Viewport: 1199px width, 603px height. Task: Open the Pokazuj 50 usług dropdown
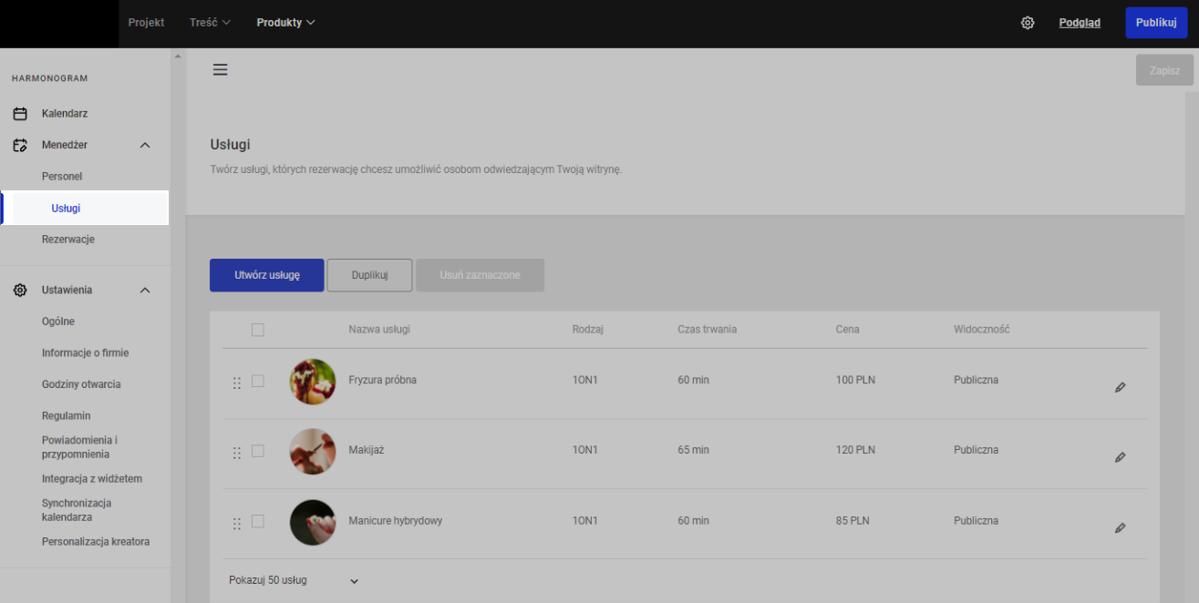click(x=294, y=580)
